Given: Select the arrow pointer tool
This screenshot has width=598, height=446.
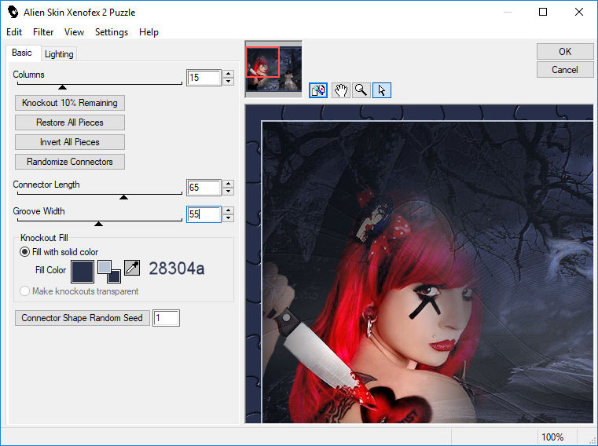Looking at the screenshot, I should (382, 90).
